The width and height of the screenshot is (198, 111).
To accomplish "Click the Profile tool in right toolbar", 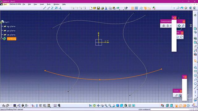I will point(195,67).
